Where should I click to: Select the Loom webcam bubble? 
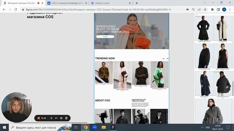pyautogui.click(x=16, y=107)
